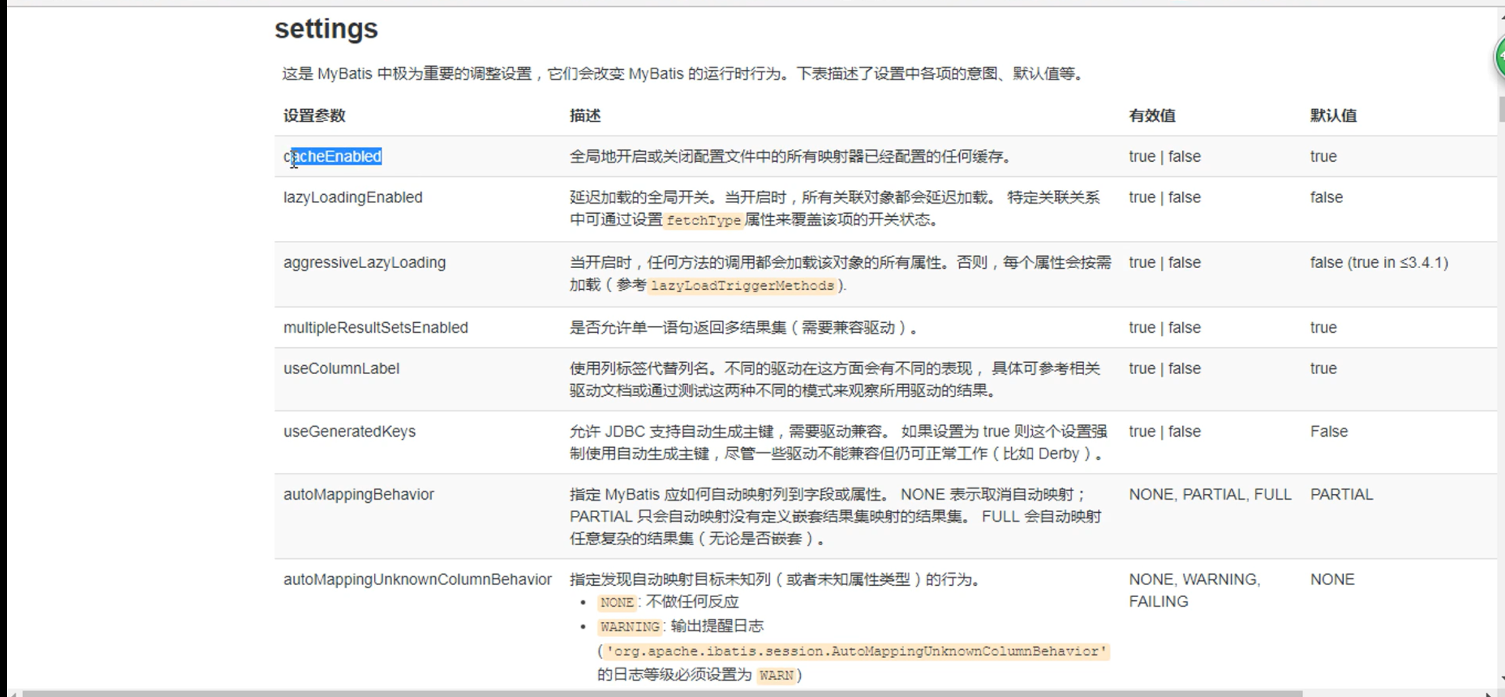Click the aggressiveLazyLoading parameter name
The width and height of the screenshot is (1505, 697).
click(364, 262)
